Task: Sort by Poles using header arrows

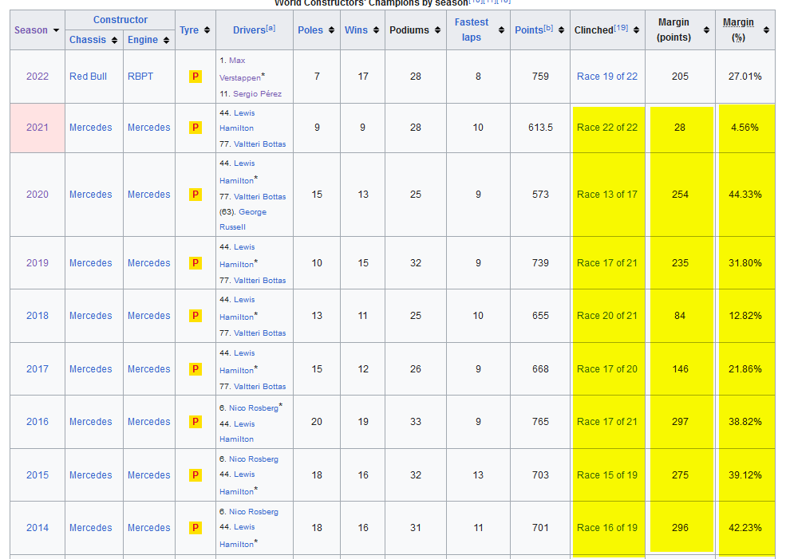Action: [330, 30]
